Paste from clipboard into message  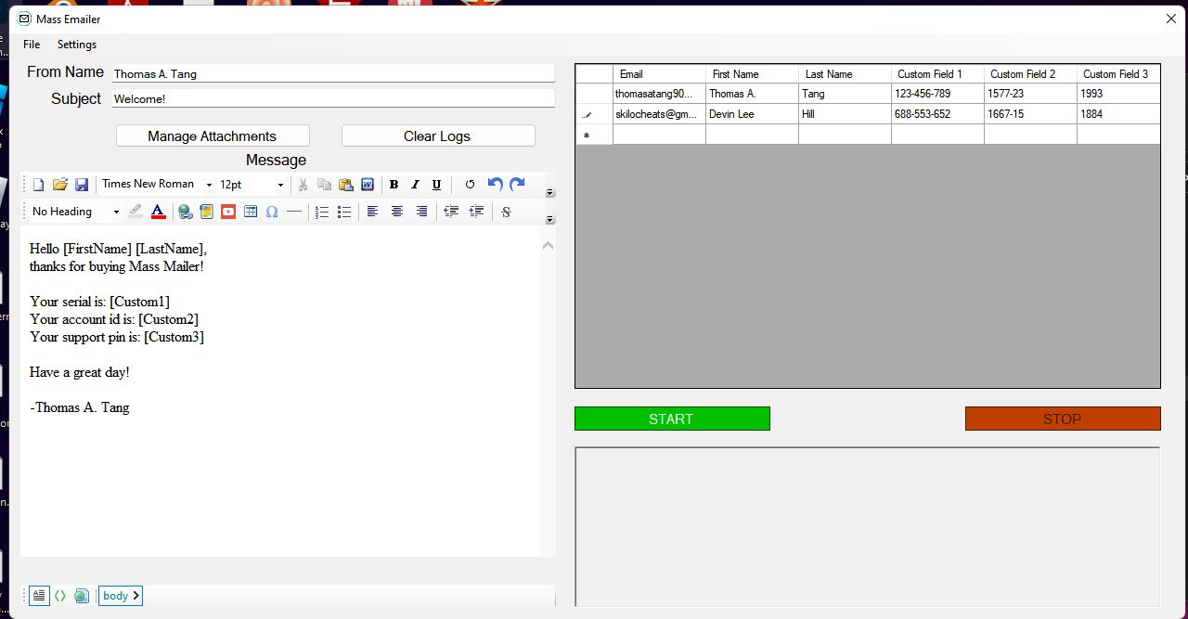(345, 185)
